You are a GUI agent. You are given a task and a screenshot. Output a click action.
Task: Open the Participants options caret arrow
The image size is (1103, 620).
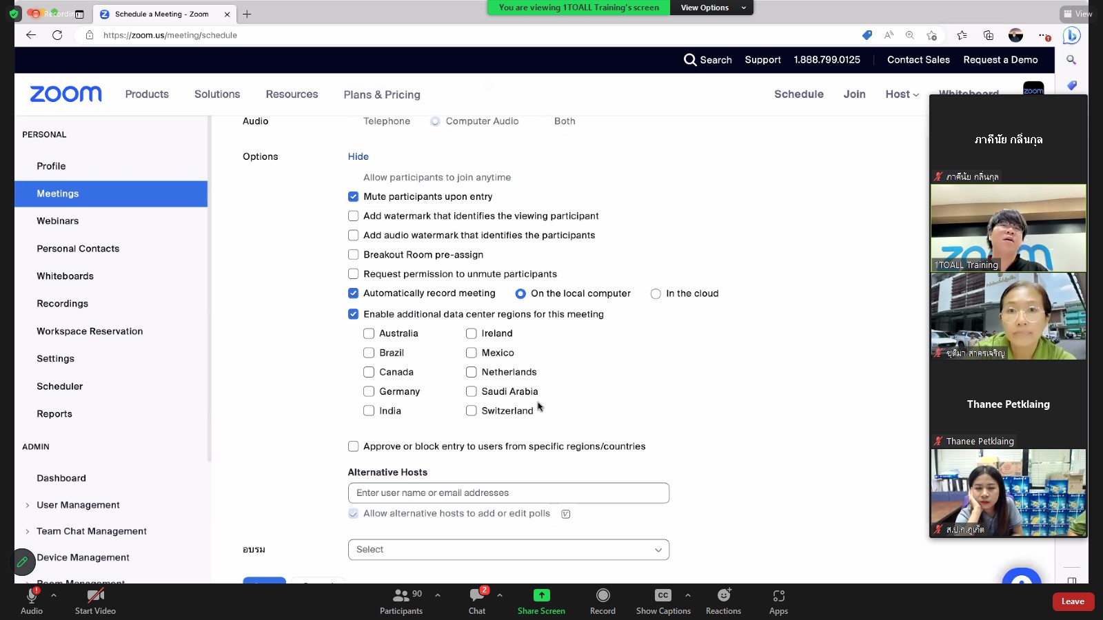[437, 595]
